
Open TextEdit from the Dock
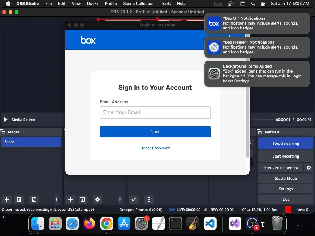[158, 223]
